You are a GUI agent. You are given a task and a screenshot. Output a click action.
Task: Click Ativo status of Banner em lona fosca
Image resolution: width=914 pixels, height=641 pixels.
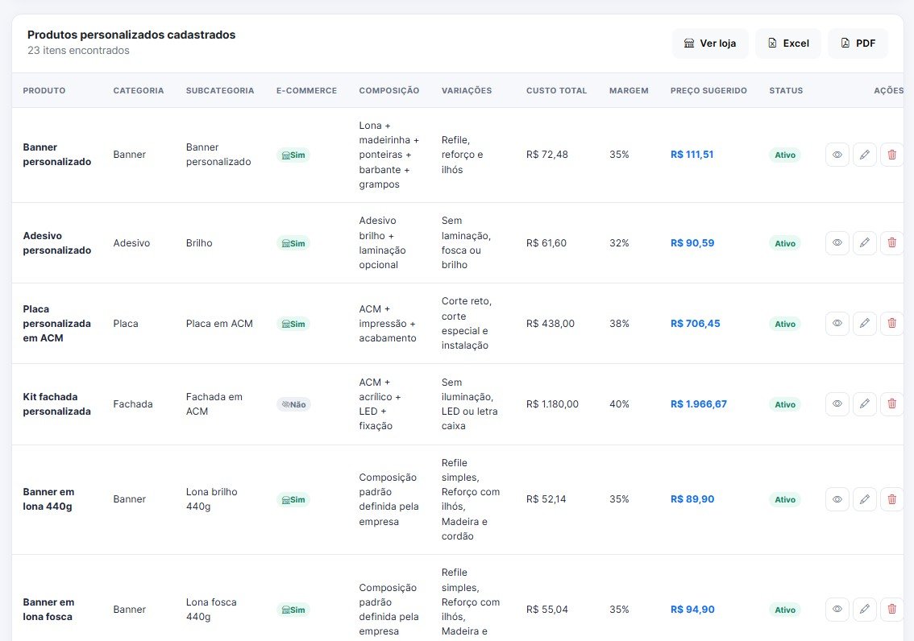785,610
